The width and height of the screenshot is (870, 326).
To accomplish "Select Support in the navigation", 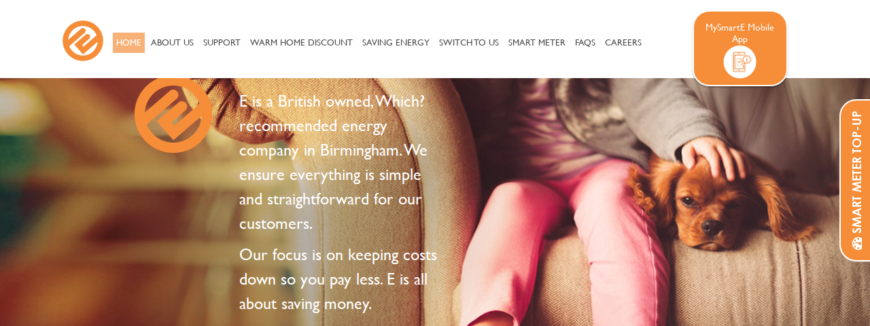I will point(222,43).
